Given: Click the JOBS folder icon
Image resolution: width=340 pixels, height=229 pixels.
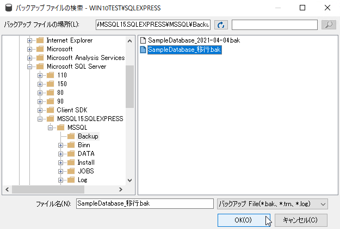Looking at the screenshot, I should point(71,171).
